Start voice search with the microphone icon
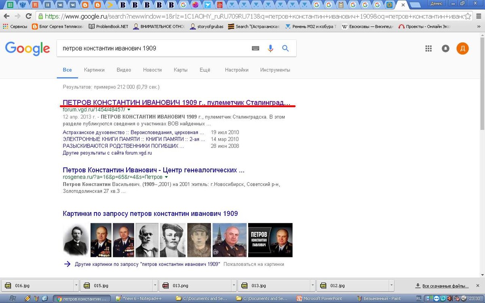Screen dimensions: 485x303 271,48
